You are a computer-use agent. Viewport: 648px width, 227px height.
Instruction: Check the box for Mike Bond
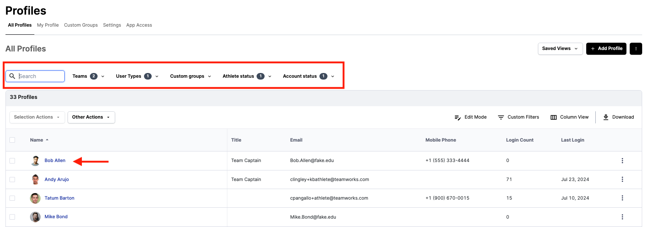12,217
